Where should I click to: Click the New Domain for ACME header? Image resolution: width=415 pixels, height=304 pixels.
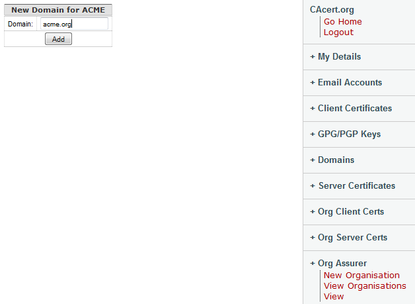[x=58, y=10]
